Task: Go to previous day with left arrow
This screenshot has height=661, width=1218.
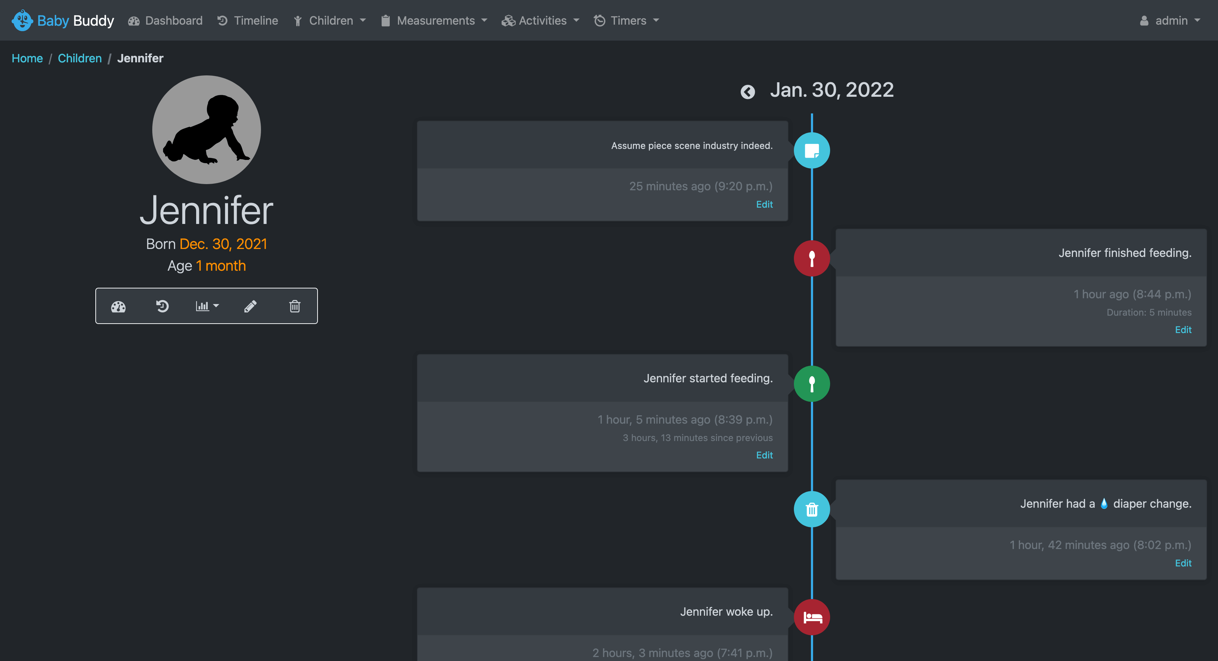Action: pyautogui.click(x=747, y=91)
